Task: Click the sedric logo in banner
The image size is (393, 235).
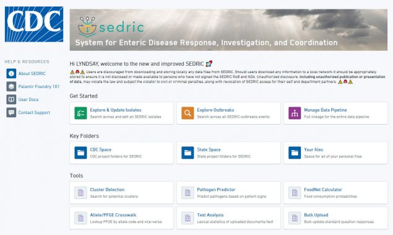Action: pyautogui.click(x=111, y=27)
